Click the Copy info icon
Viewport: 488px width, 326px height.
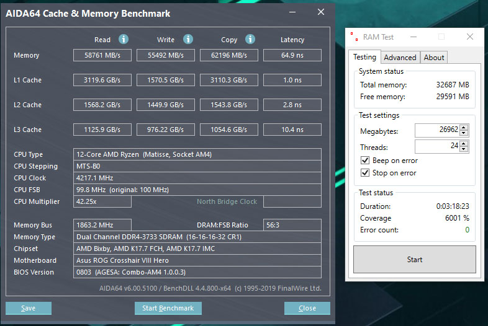[250, 39]
